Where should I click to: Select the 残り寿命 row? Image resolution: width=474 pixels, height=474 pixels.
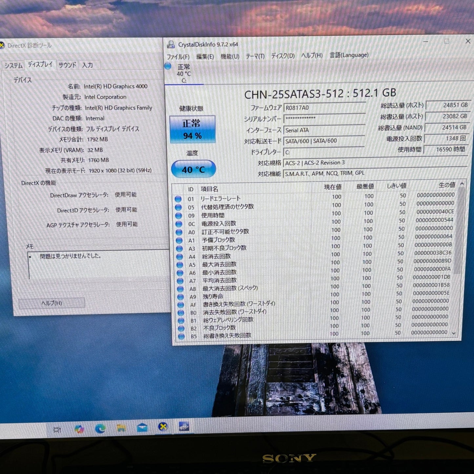tap(315, 296)
